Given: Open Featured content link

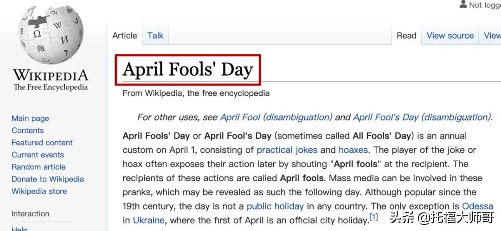Looking at the screenshot, I should click(x=42, y=143).
